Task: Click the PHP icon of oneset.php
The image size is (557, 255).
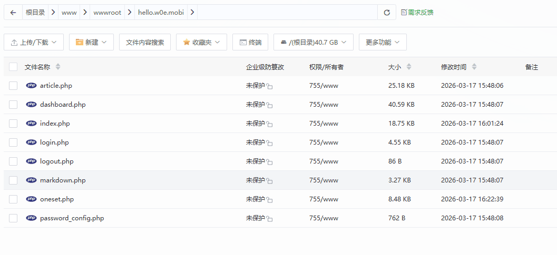Action: pos(31,199)
